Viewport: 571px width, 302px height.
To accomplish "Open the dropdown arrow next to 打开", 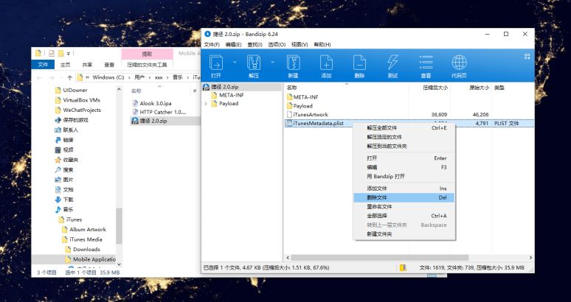I will click(235, 62).
